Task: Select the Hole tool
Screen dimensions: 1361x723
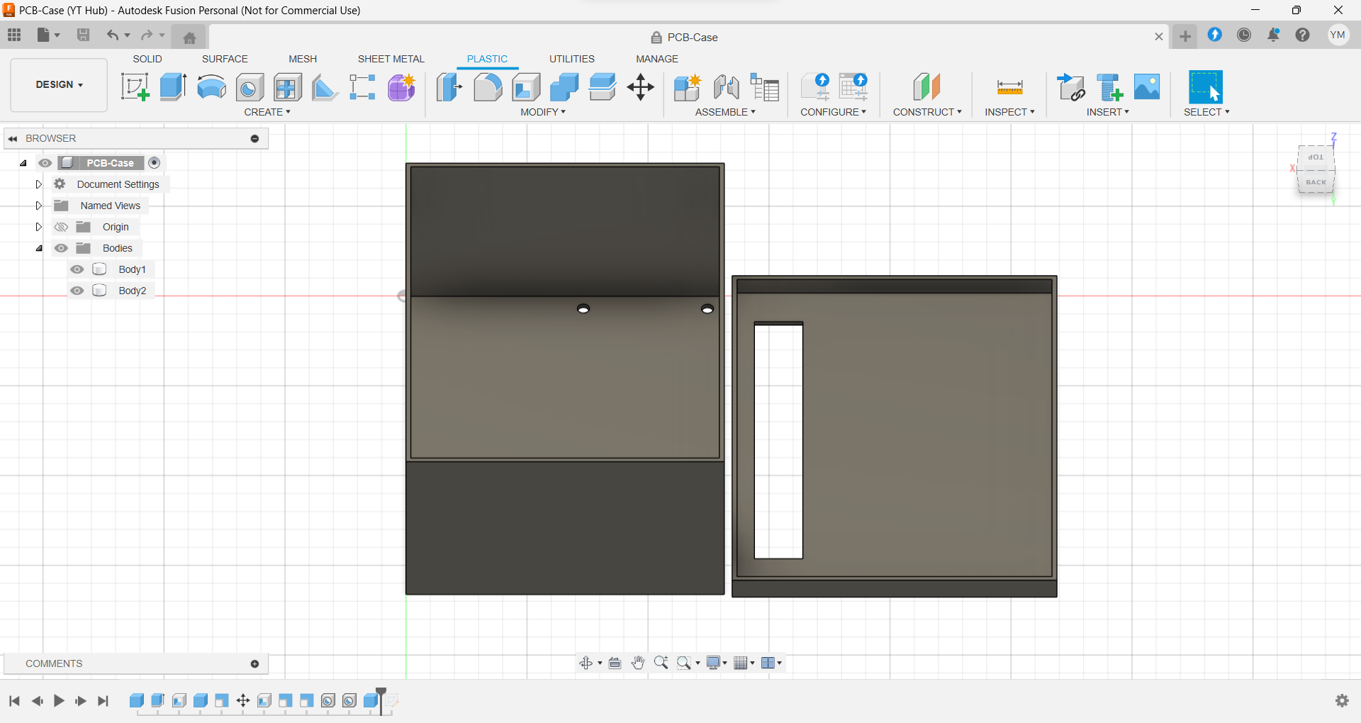Action: point(250,87)
